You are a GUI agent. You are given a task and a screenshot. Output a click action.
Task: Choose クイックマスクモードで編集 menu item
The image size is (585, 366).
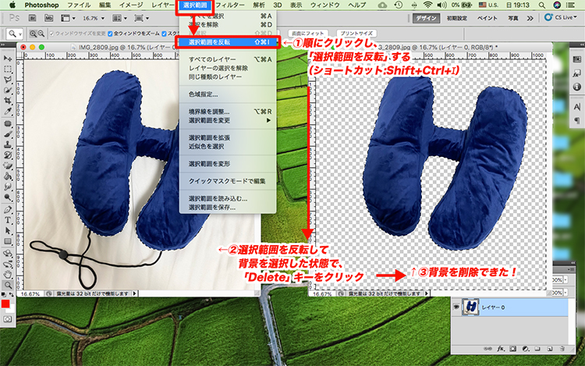tap(228, 181)
